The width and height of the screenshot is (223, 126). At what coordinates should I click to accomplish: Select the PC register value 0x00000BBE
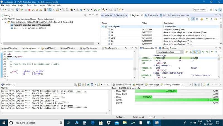(147, 30)
